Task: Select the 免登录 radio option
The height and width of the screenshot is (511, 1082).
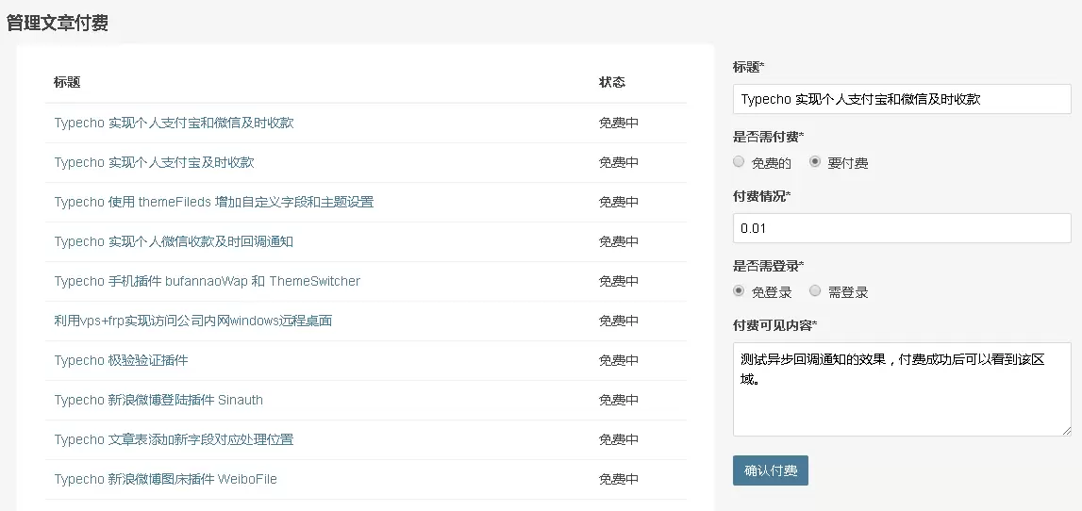Action: [x=739, y=291]
